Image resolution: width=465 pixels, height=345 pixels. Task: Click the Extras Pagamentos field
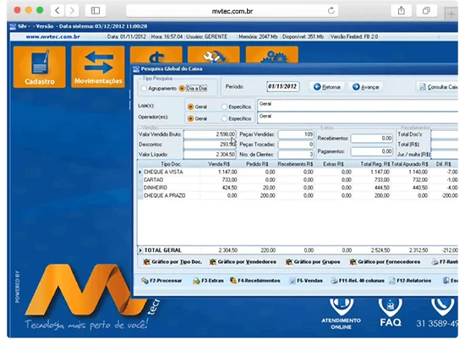coord(372,151)
